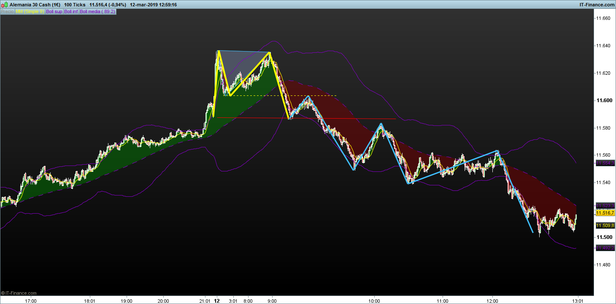Click the candlestick chart icon in the title bar
The image size is (616, 304).
(x=3, y=5)
